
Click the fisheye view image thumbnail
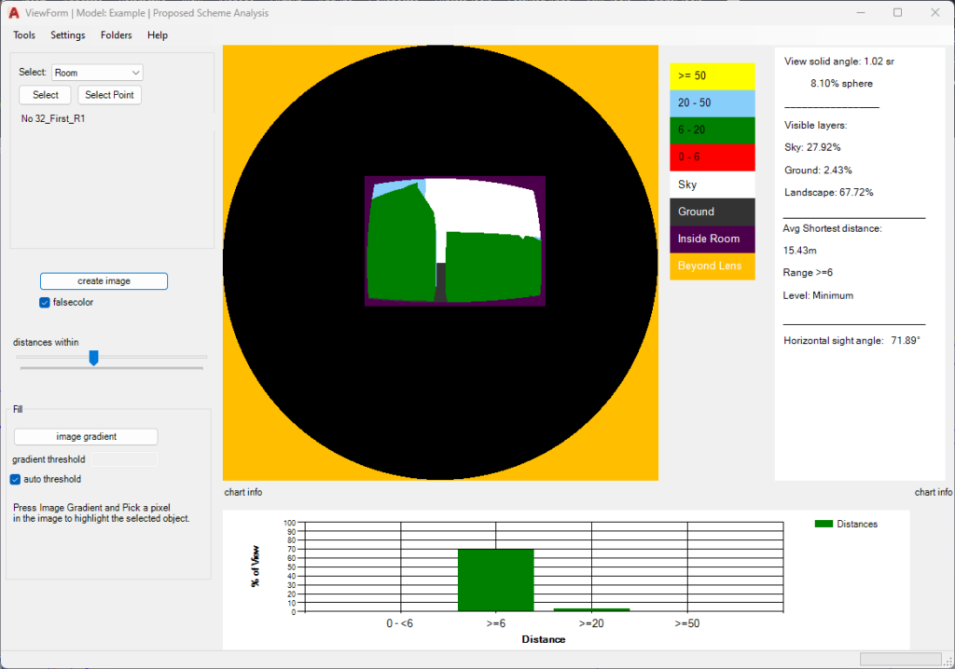coord(454,240)
